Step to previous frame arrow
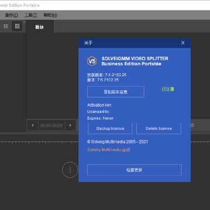Screen dimensions: 210x210 coord(33,125)
